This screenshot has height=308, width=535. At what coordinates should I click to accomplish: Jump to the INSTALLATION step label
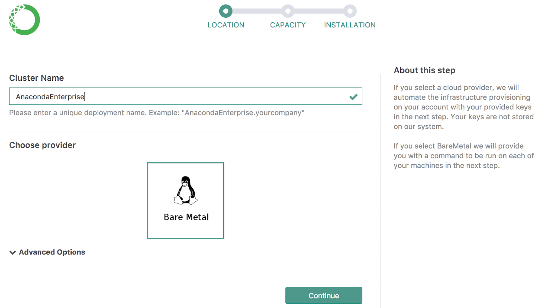(x=350, y=25)
